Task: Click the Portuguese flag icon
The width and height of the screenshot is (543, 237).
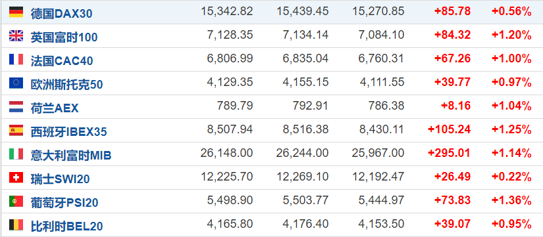Action: (x=16, y=202)
